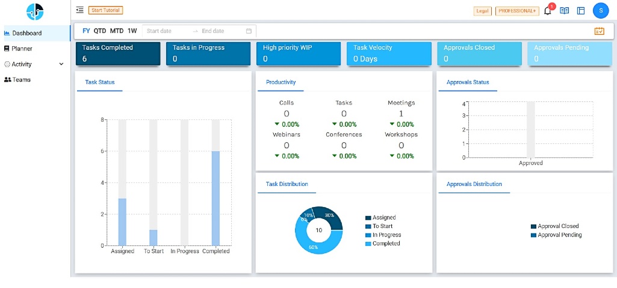The width and height of the screenshot is (617, 288).
Task: Click the Planner book icon in sidebar
Action: coord(7,48)
